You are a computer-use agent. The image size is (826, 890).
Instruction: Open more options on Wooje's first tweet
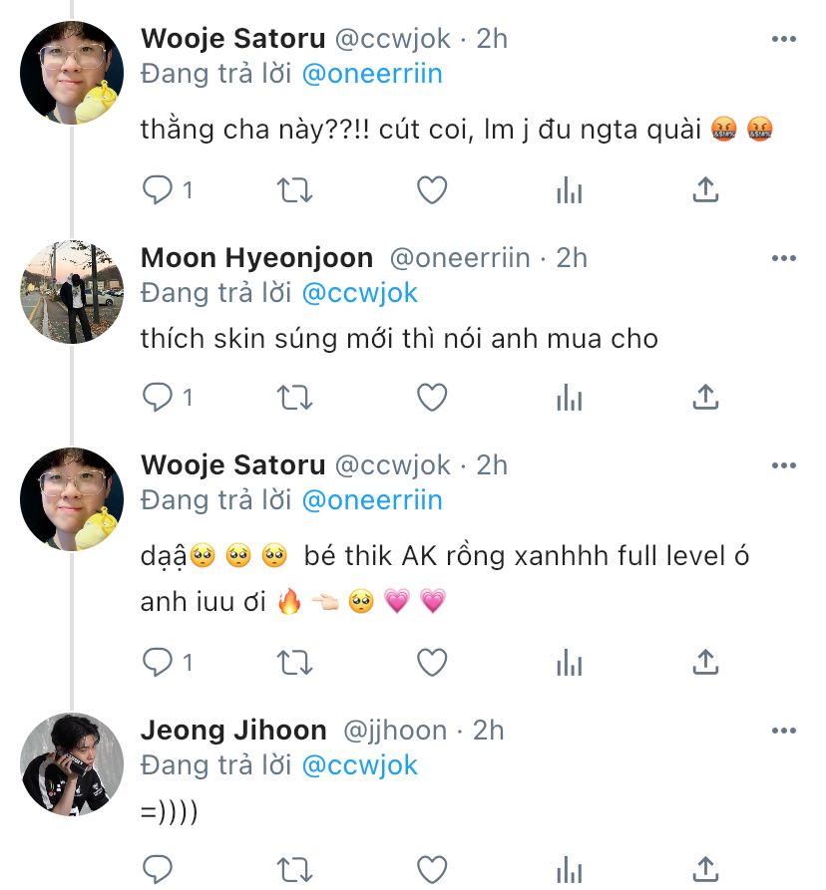[x=784, y=39]
